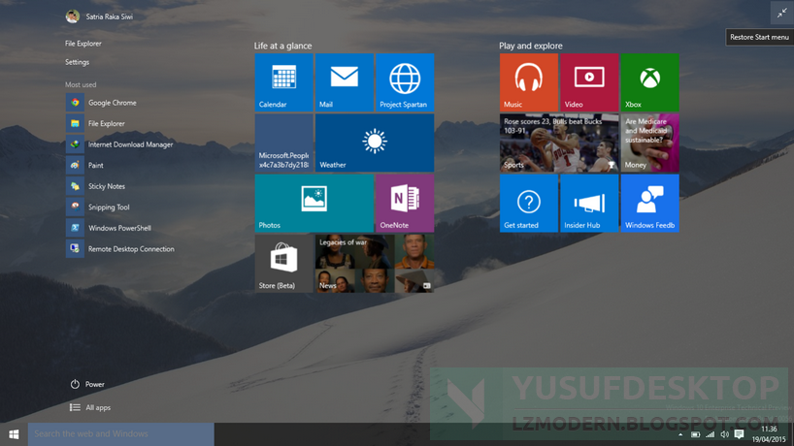
Task: Open the Calendar tile
Action: coord(283,82)
